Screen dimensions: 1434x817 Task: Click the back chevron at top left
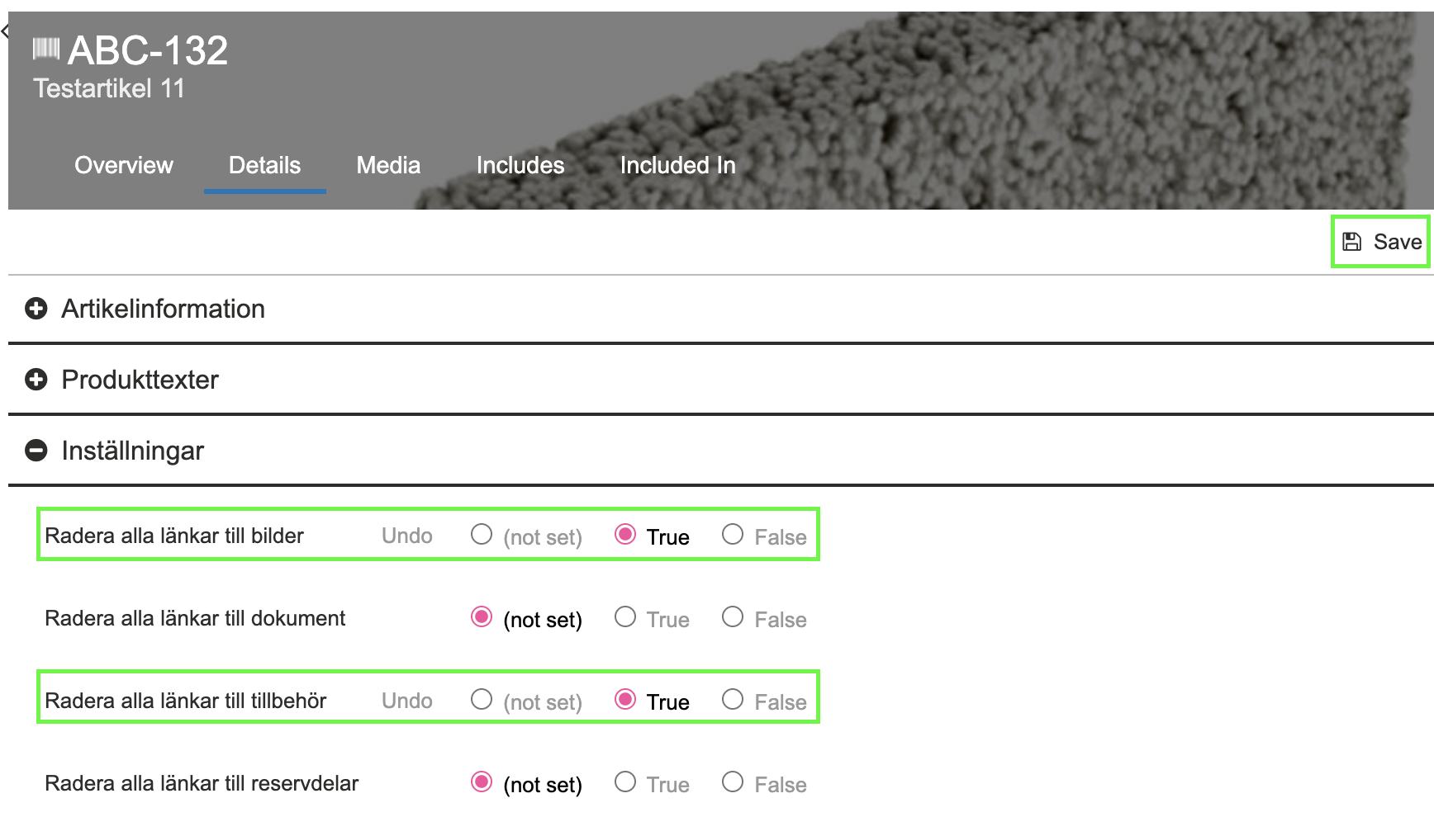(6, 32)
